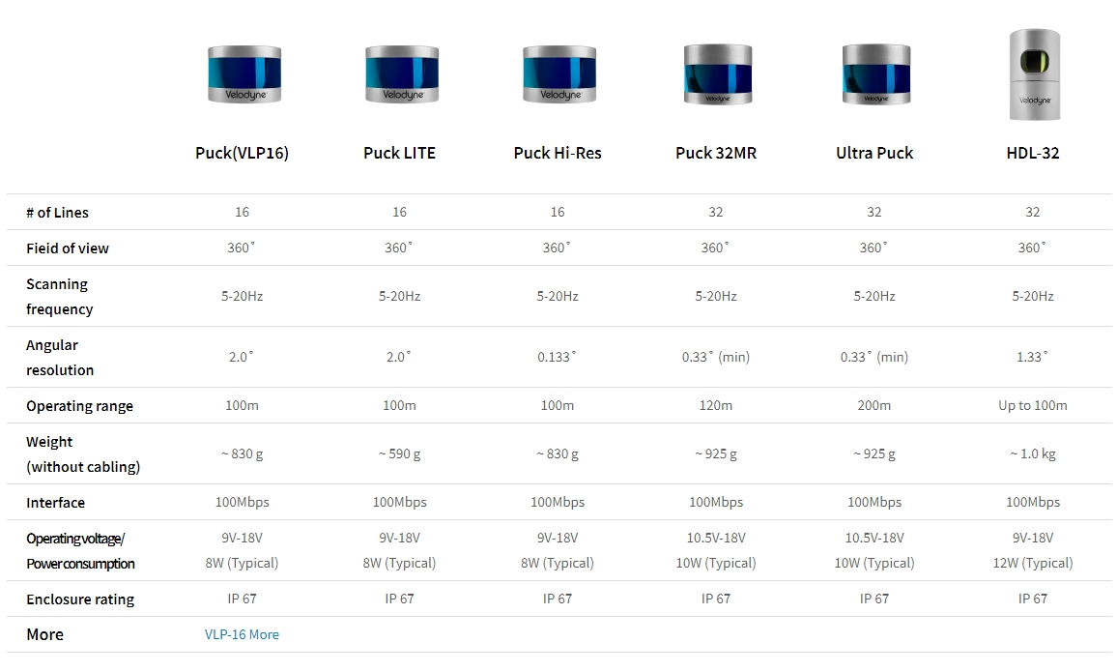
Task: Click the '~ 590 g' Puck LITE weight value
Action: click(x=399, y=453)
